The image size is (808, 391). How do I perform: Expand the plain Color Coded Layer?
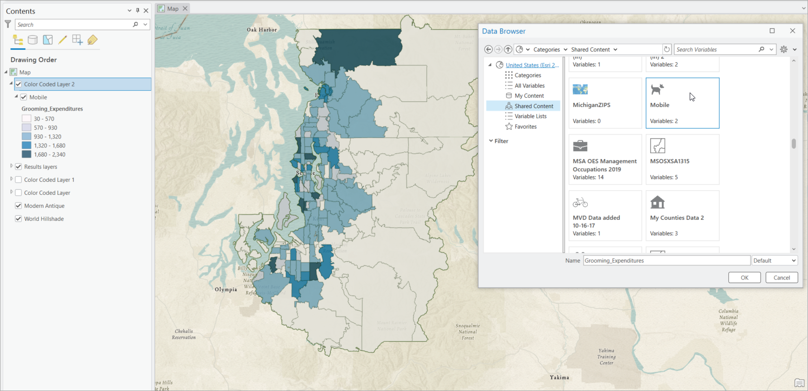click(12, 192)
